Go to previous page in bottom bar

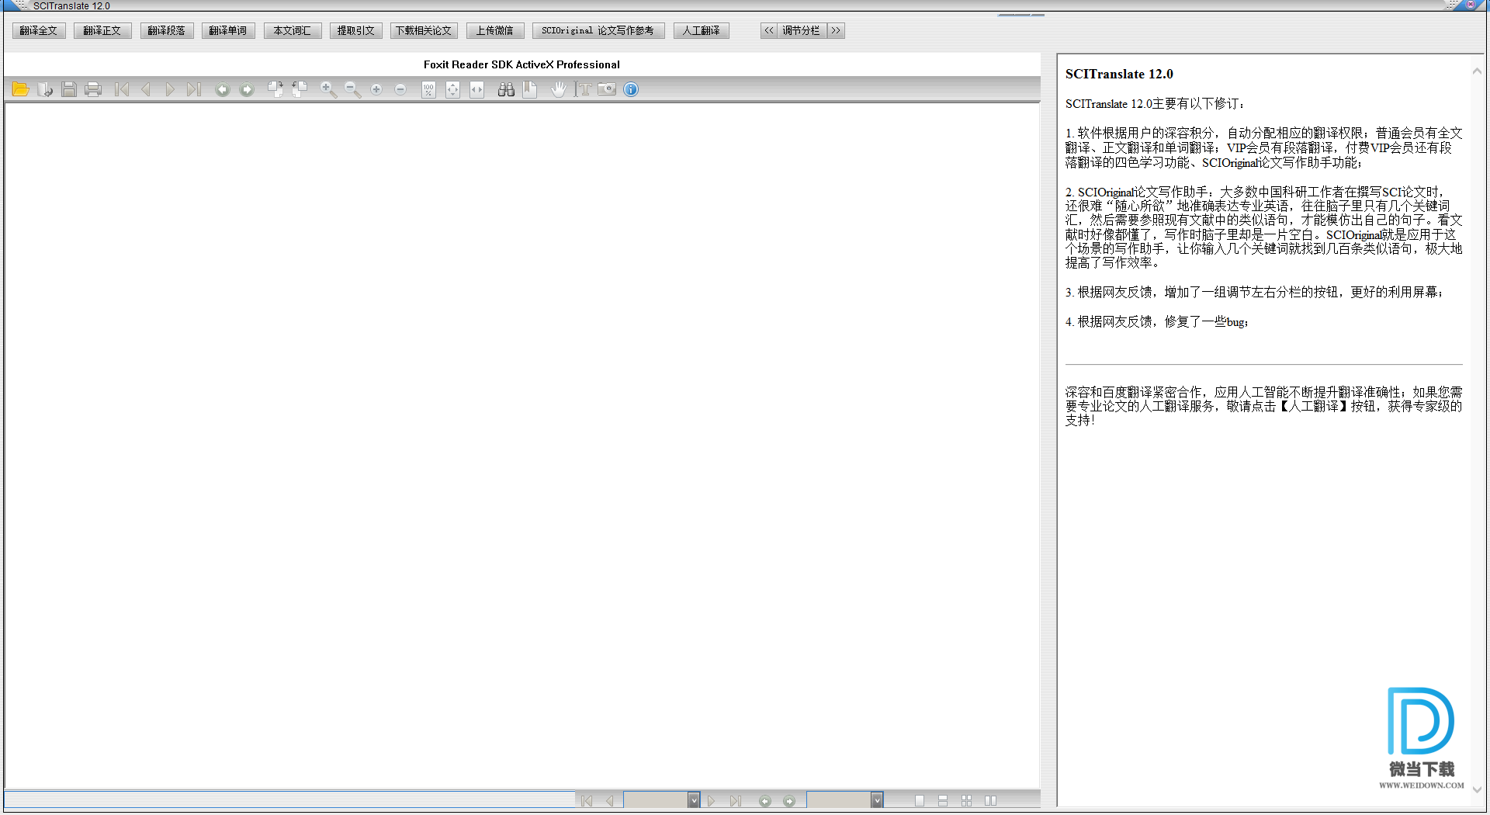tap(610, 801)
